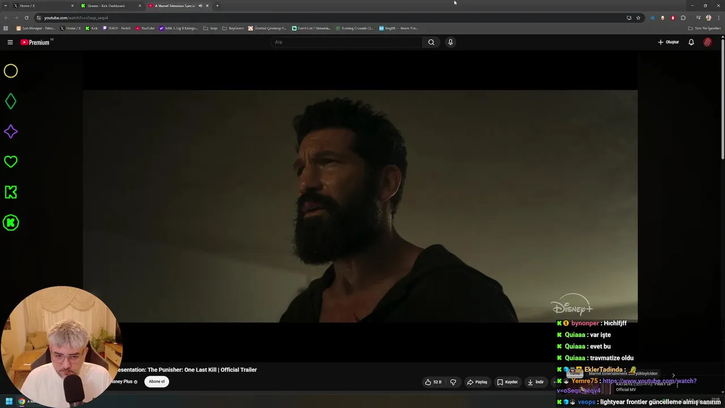Bookmark this page with star icon
The image size is (725, 408).
tap(638, 18)
